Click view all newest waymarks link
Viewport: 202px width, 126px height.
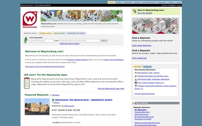[x=144, y=94]
